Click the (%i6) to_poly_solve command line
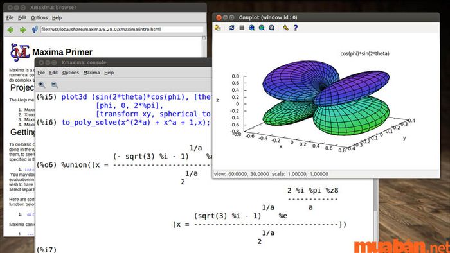 (123, 123)
